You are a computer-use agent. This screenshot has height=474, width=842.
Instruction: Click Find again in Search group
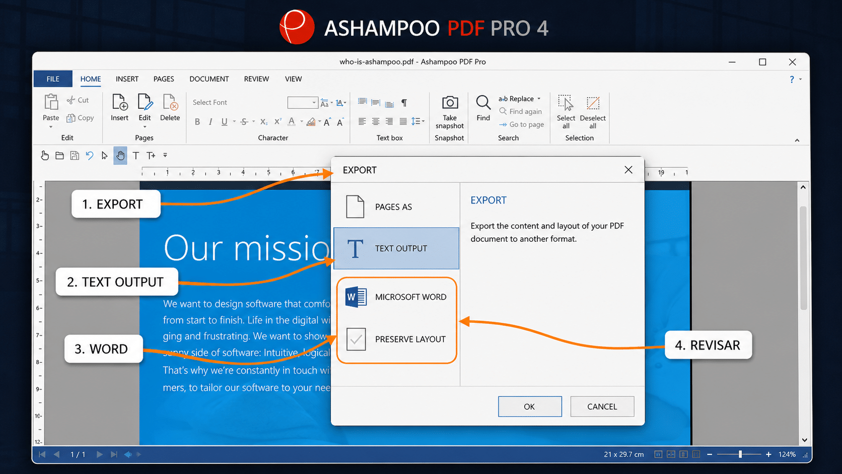(x=521, y=111)
